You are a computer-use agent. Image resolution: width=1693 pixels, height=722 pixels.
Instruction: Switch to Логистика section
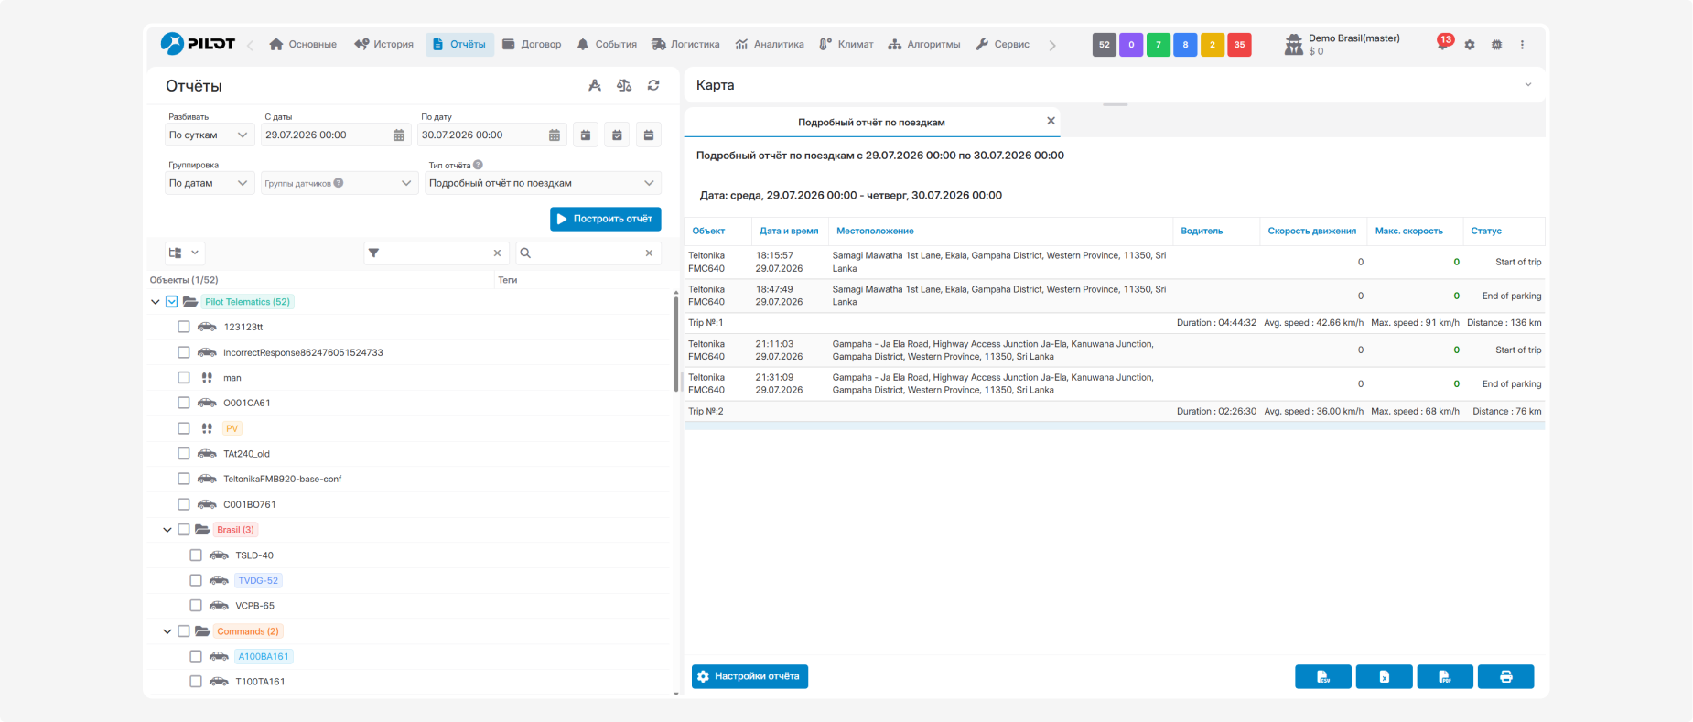coord(685,44)
